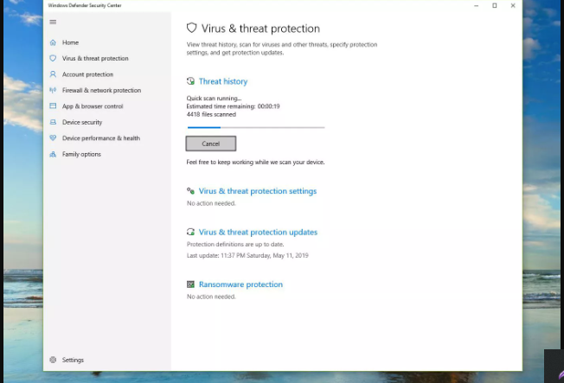Viewport: 564px width, 383px height.
Task: Open the Threat history link
Action: tap(223, 81)
